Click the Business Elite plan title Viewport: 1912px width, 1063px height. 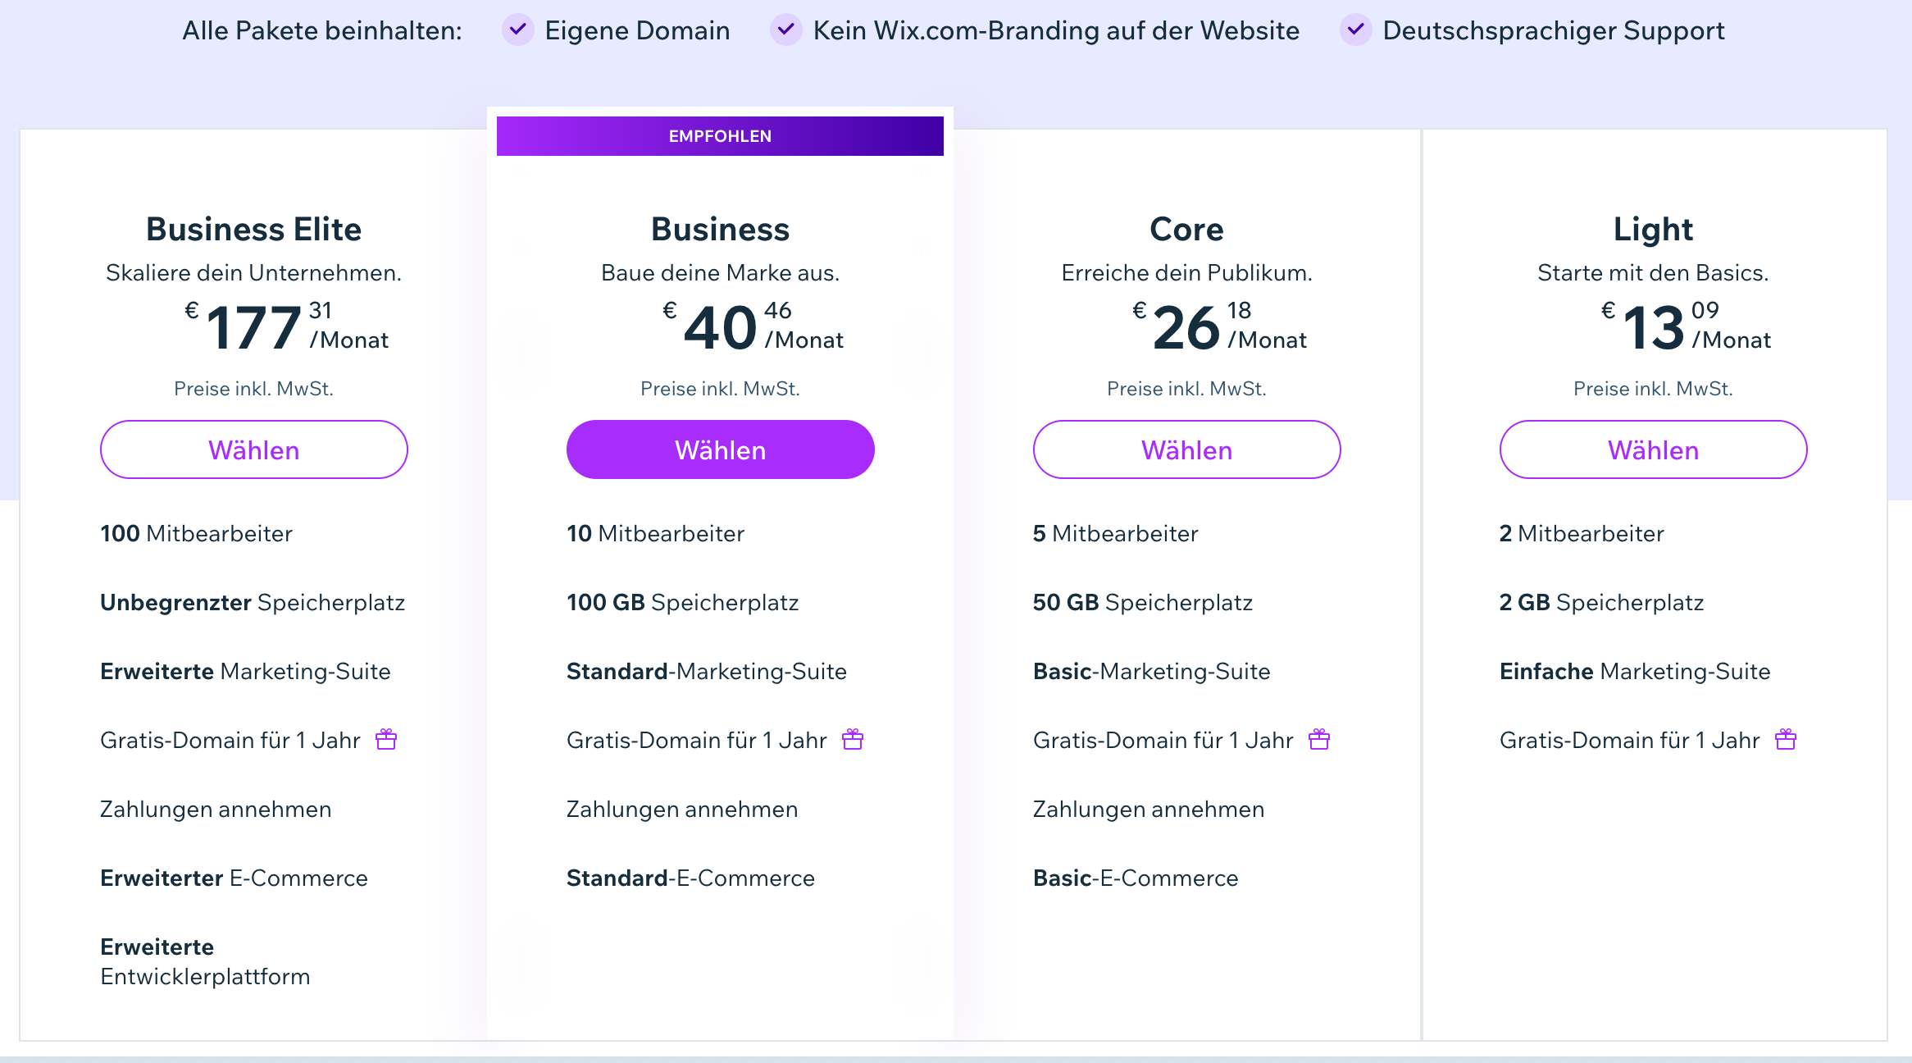tap(254, 229)
